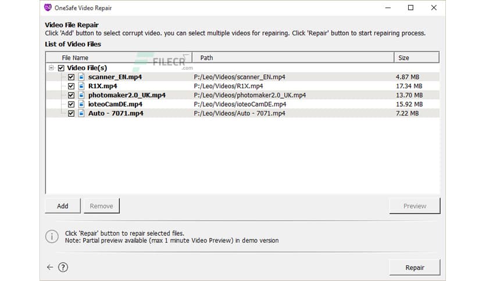Uncheck the scanner_EN.mp4 checkbox
Viewport: 486px width, 281px height.
click(x=71, y=77)
